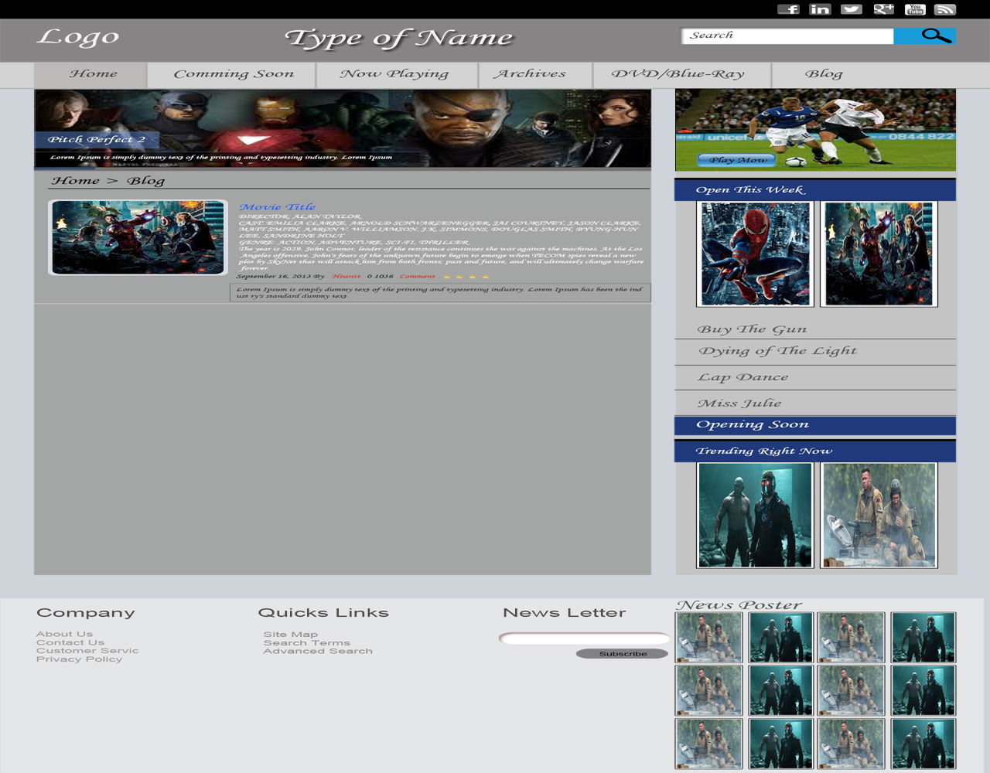This screenshot has height=773, width=990.
Task: Click the magnifying glass search button
Action: (925, 36)
